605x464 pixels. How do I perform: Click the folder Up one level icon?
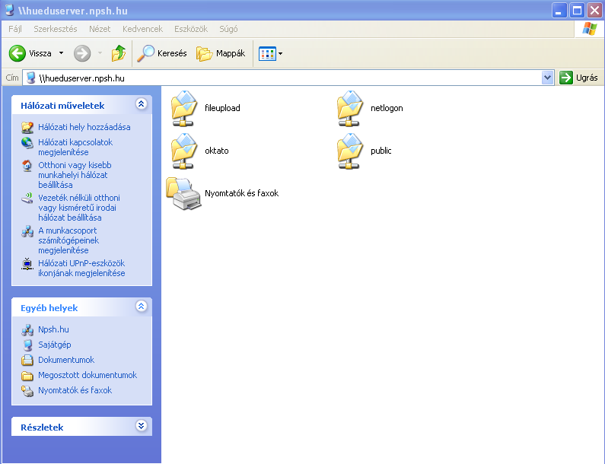click(119, 53)
